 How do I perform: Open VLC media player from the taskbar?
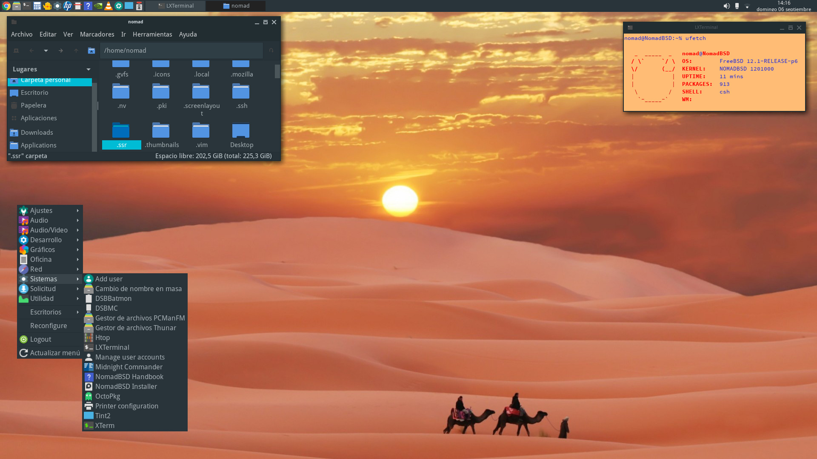[x=108, y=6]
